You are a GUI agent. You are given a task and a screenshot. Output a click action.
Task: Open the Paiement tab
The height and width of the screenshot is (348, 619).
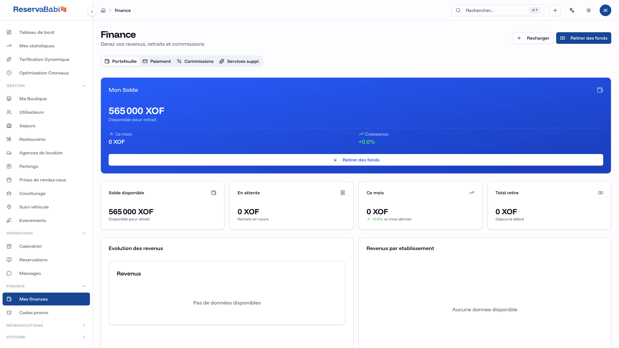coord(157,61)
